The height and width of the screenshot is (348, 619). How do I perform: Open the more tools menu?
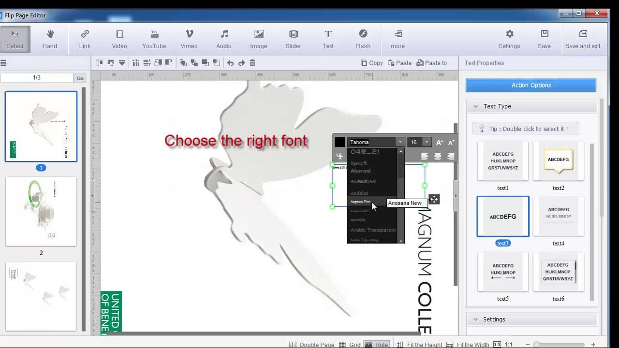click(398, 39)
